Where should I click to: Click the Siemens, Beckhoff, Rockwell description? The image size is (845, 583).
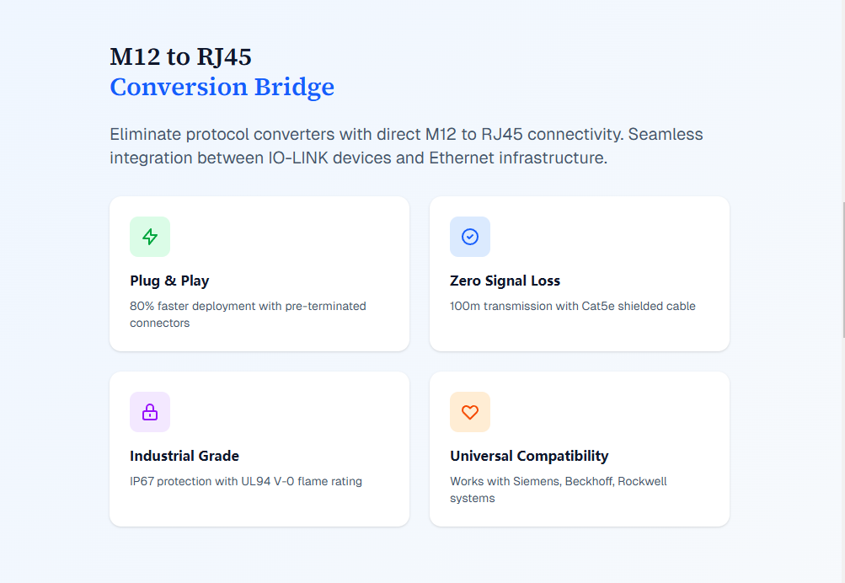558,489
